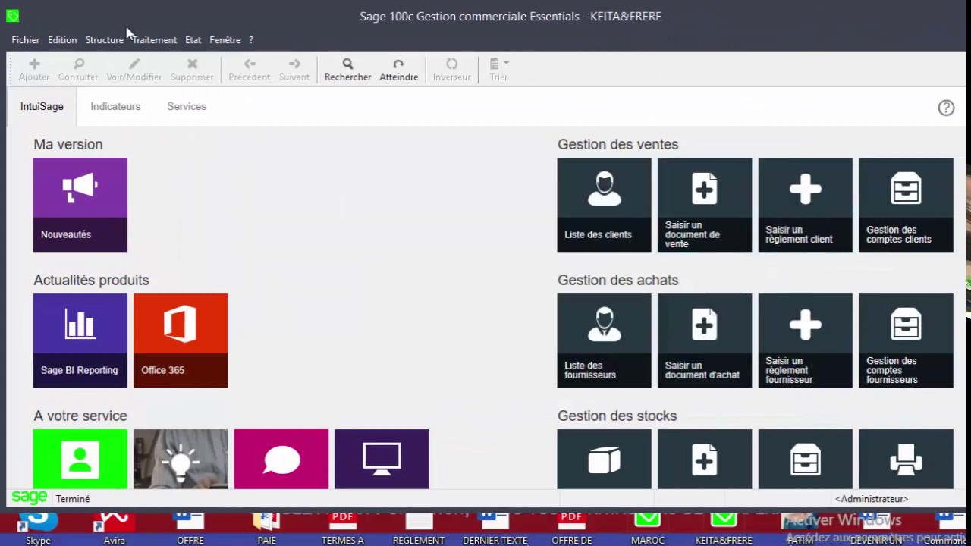Click the Ma version heading
The width and height of the screenshot is (971, 546).
coord(68,144)
